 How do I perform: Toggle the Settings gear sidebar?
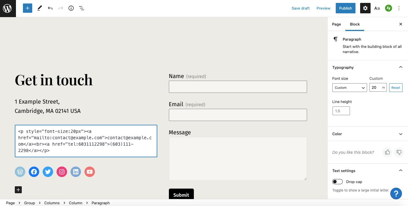tap(365, 8)
